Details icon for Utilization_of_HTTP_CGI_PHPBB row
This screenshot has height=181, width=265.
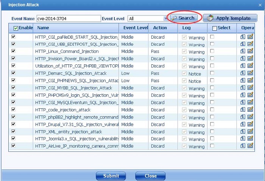(x=243, y=66)
